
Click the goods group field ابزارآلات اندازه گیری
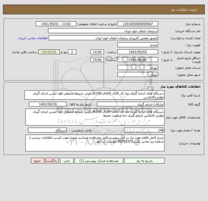pos(131,104)
